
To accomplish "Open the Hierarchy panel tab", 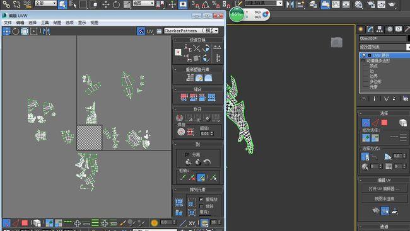I will 379,29.
